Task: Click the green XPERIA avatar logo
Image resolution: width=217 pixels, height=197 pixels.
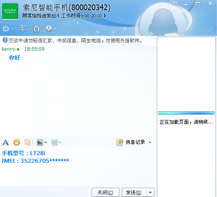Action: pos(10,11)
